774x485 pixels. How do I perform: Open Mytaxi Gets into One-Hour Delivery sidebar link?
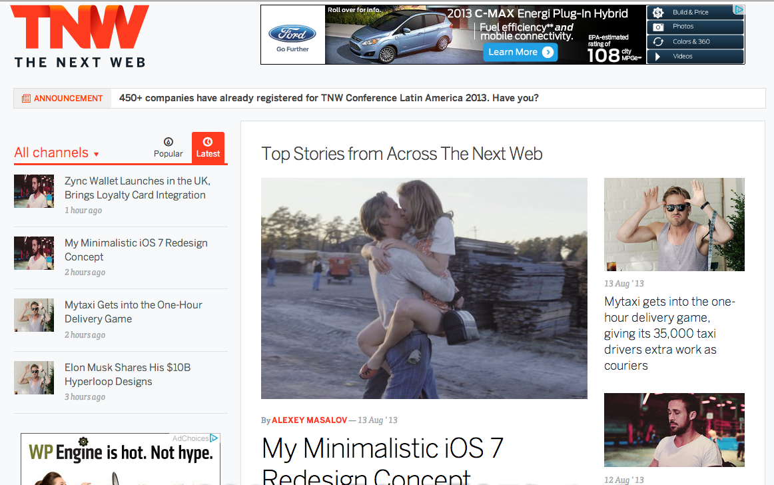point(133,312)
